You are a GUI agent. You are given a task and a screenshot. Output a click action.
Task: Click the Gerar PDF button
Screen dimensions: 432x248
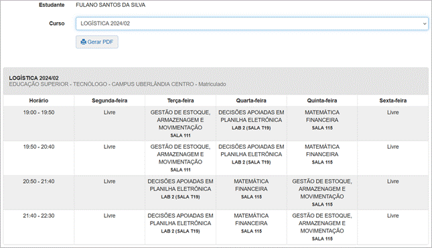[x=97, y=42]
